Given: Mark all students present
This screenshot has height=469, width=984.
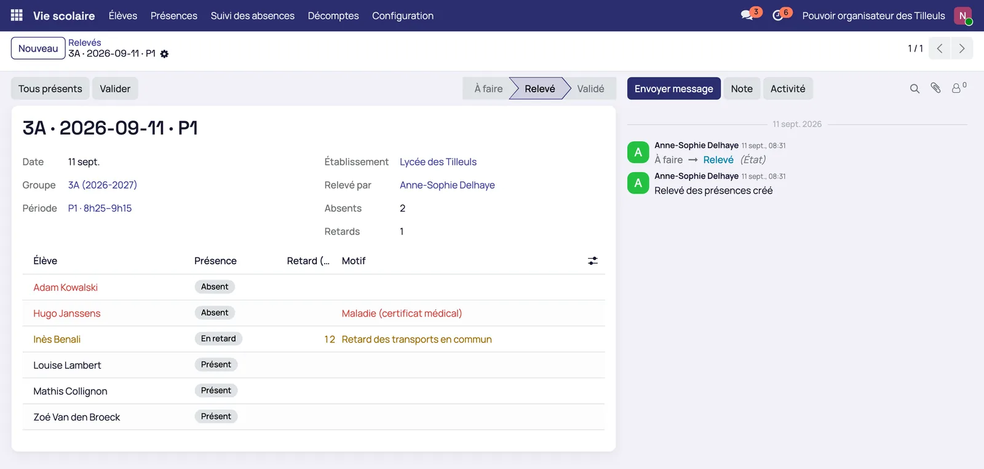Looking at the screenshot, I should point(50,89).
